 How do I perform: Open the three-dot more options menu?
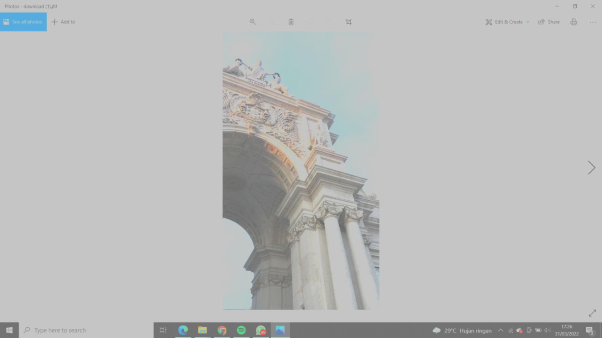[592, 22]
